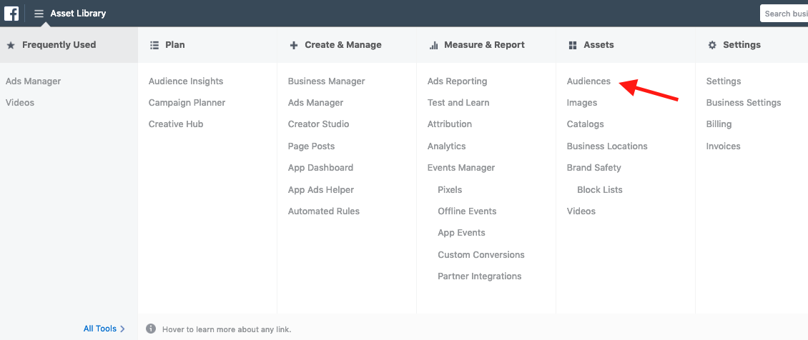Image resolution: width=808 pixels, height=340 pixels.
Task: Open Ads Reporting
Action: point(457,81)
